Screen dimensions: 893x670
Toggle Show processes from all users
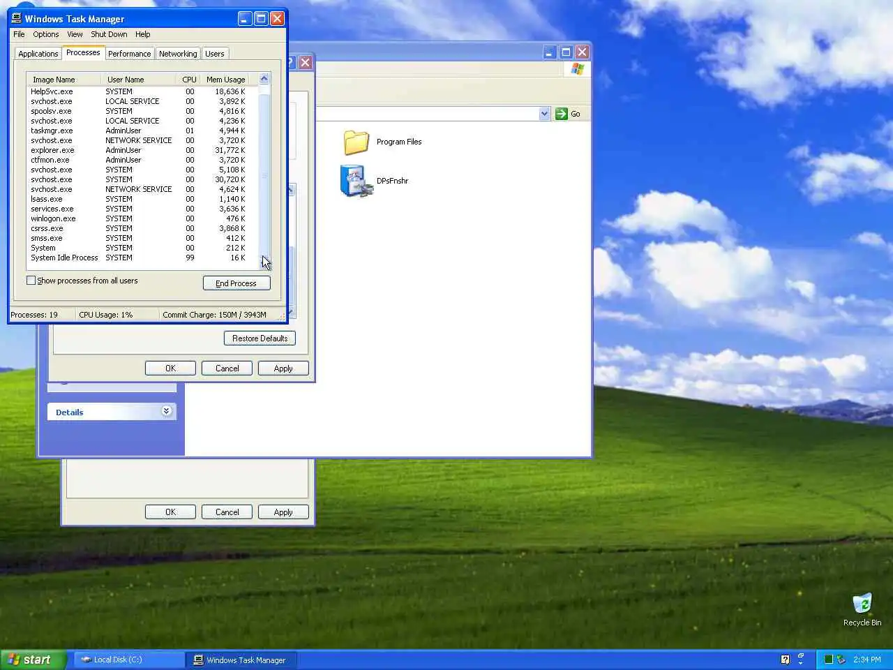pyautogui.click(x=31, y=281)
